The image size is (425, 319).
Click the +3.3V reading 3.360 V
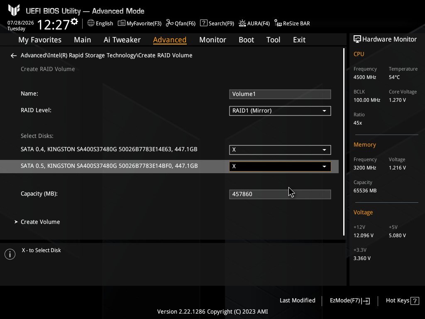pos(362,258)
